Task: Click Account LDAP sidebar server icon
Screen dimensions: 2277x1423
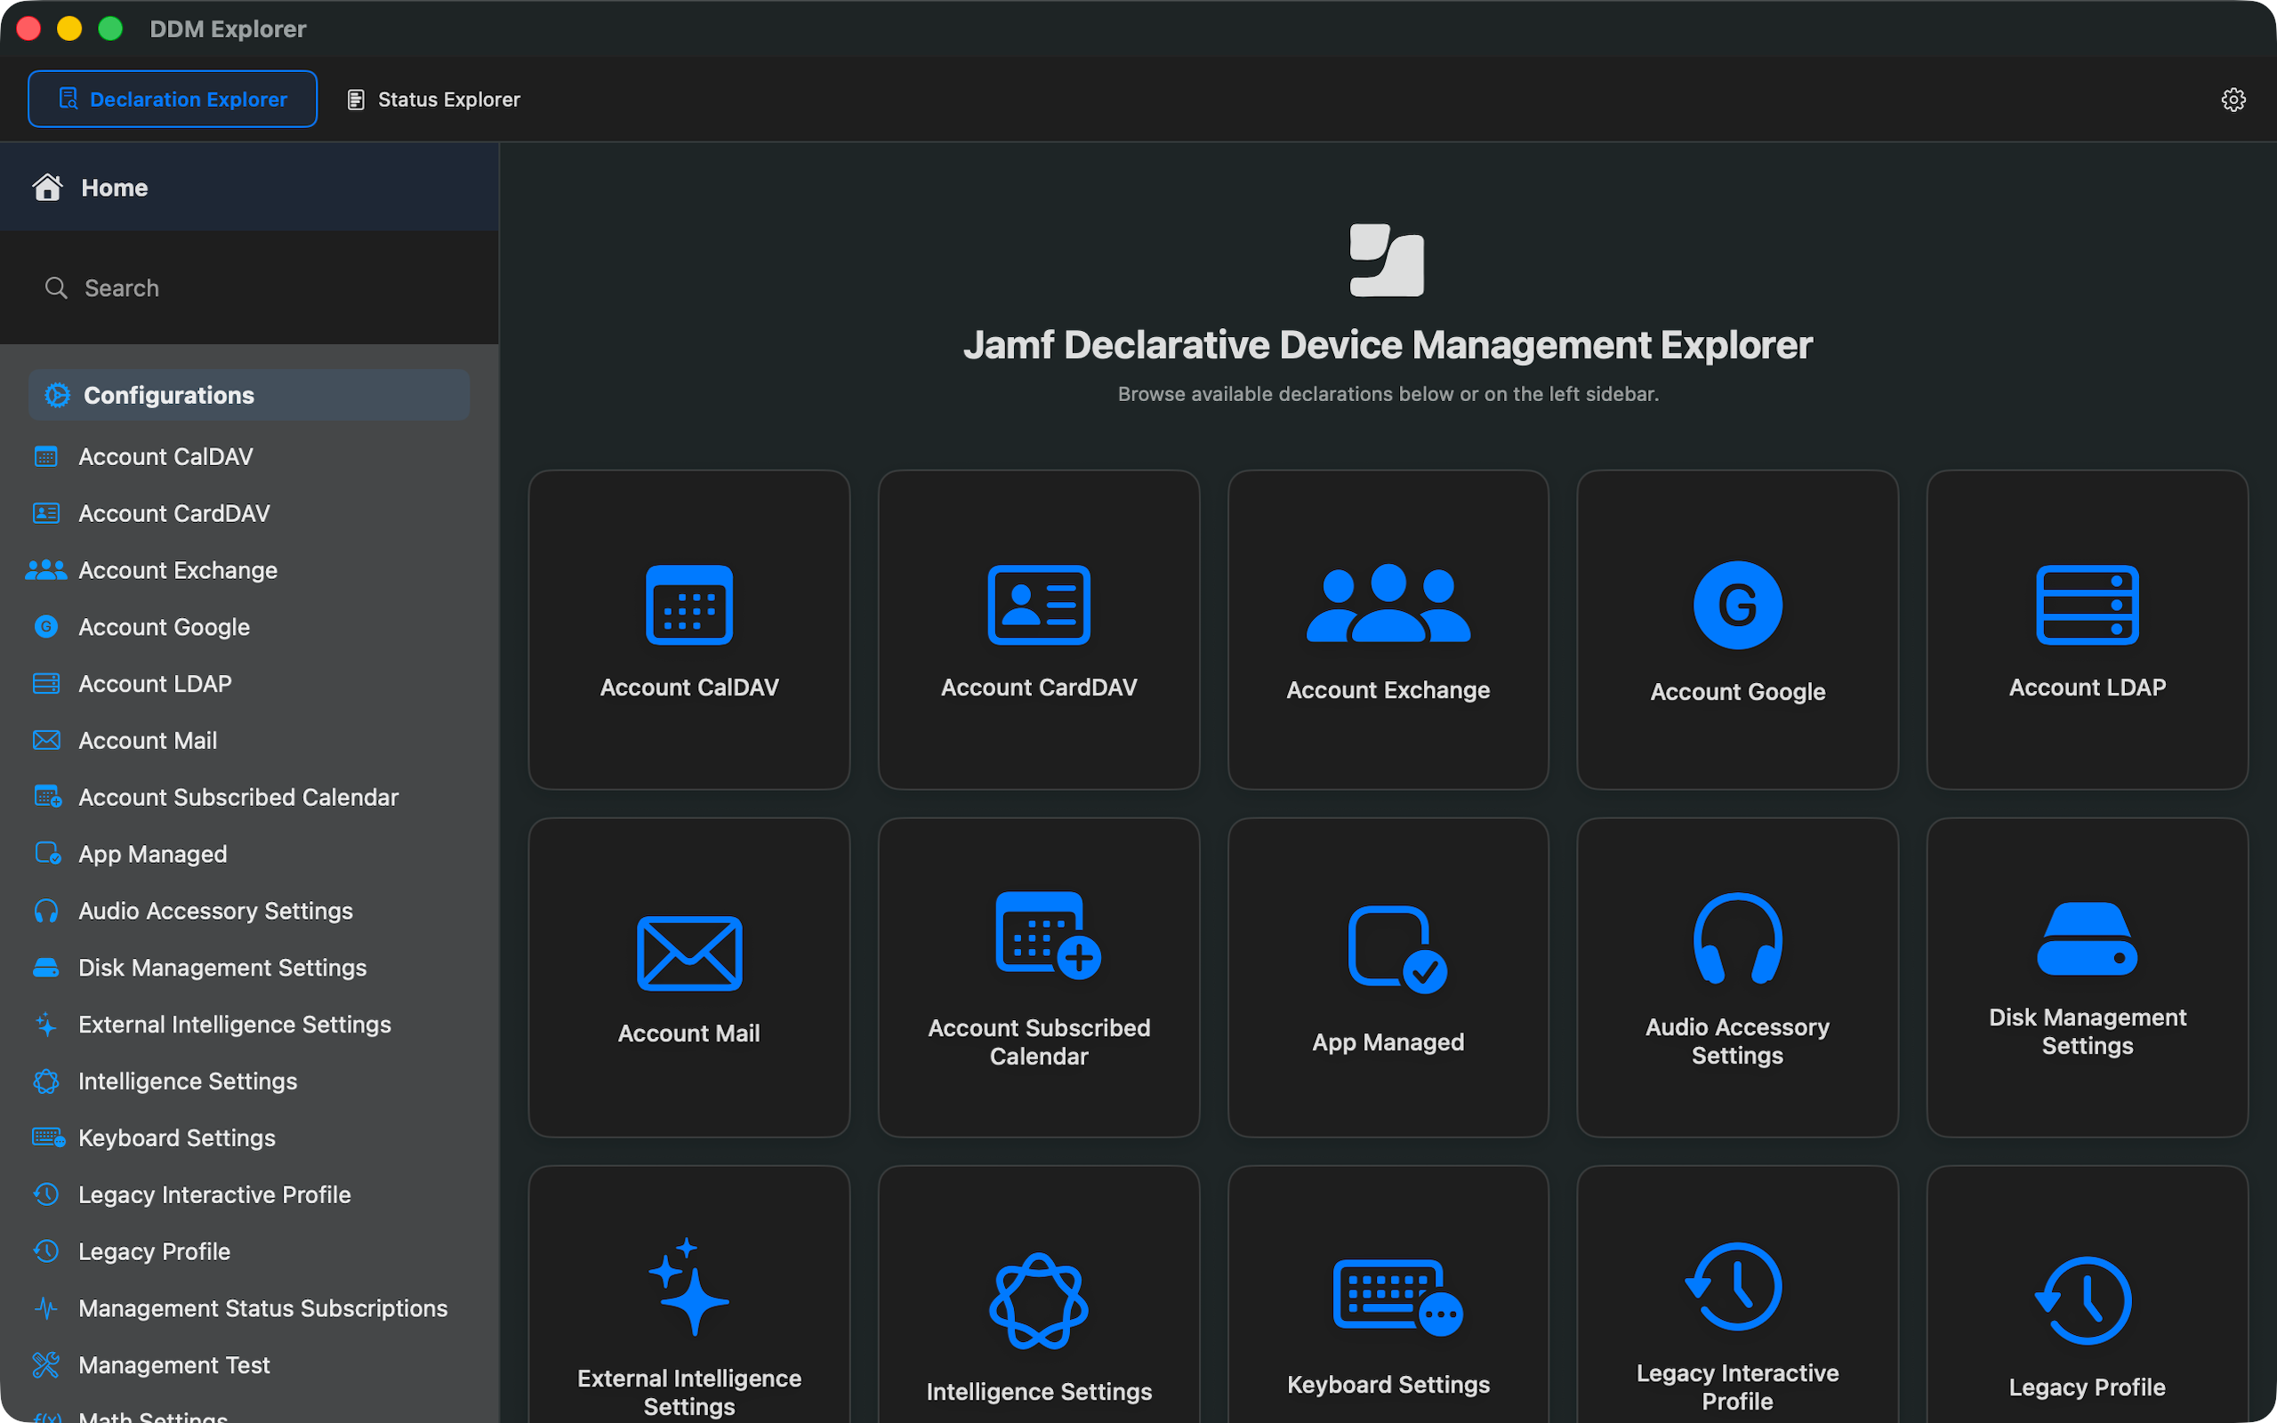Action: point(46,683)
